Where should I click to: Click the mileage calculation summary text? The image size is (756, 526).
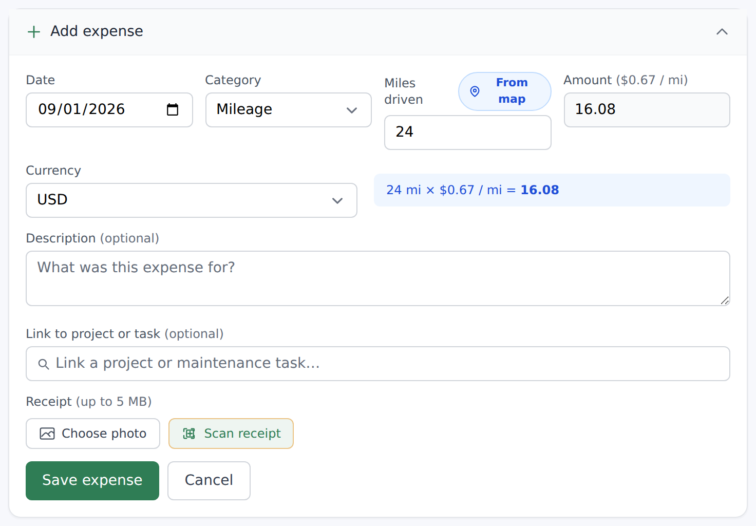pyautogui.click(x=472, y=190)
